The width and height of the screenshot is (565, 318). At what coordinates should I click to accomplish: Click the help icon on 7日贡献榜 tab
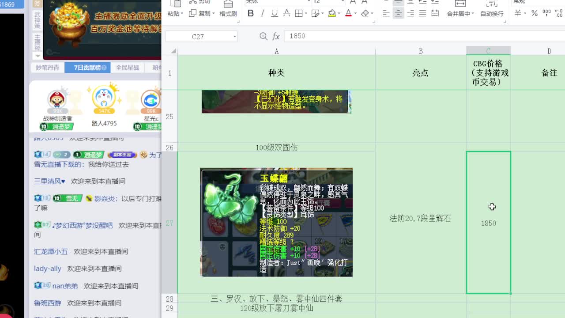[104, 68]
